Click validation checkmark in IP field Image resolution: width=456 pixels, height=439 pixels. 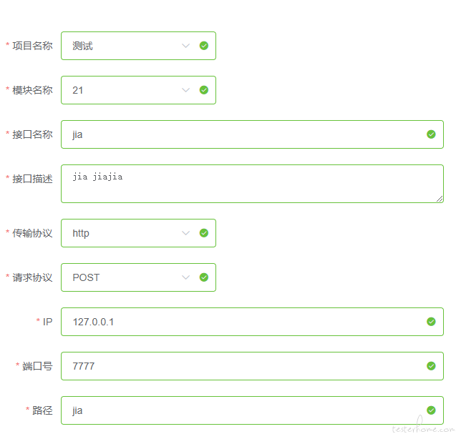pyautogui.click(x=431, y=322)
